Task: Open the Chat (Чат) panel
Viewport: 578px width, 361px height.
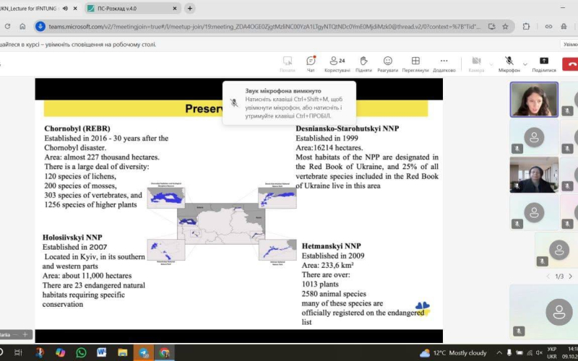Action: point(311,64)
